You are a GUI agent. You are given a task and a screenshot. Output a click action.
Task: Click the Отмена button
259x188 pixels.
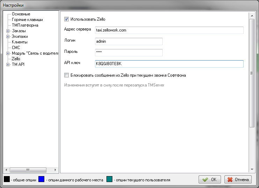238,180
